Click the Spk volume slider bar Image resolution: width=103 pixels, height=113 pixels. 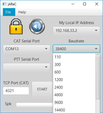(x=35, y=105)
